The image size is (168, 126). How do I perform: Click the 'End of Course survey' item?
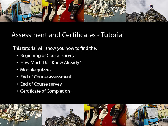point(41,84)
